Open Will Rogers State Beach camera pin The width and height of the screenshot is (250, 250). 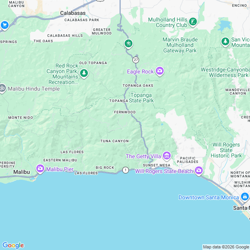199,171
